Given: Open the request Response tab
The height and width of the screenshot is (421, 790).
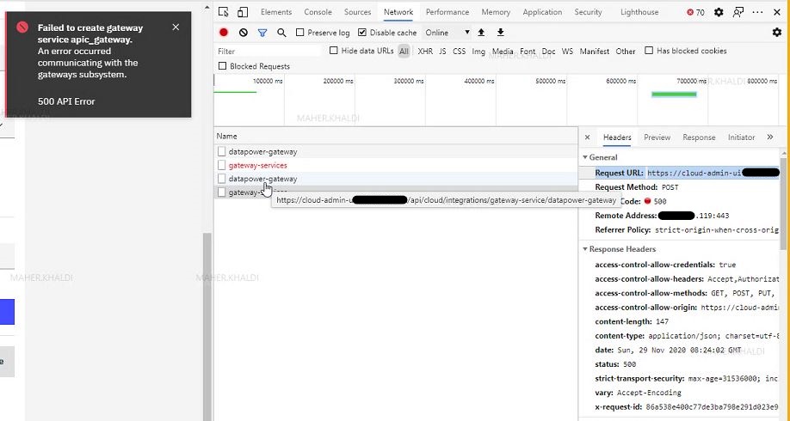Looking at the screenshot, I should tap(699, 137).
